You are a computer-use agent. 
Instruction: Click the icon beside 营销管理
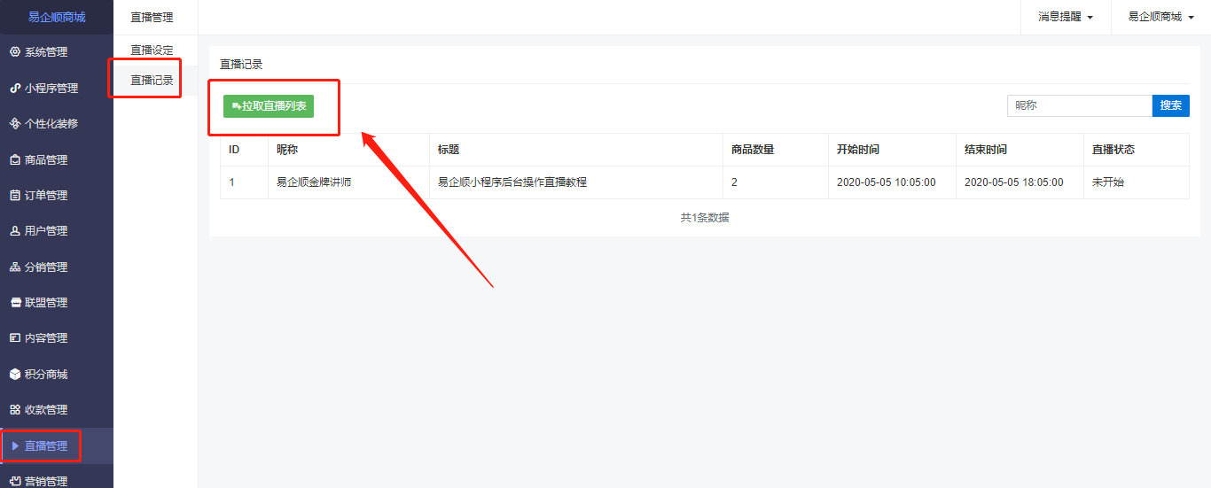14,482
